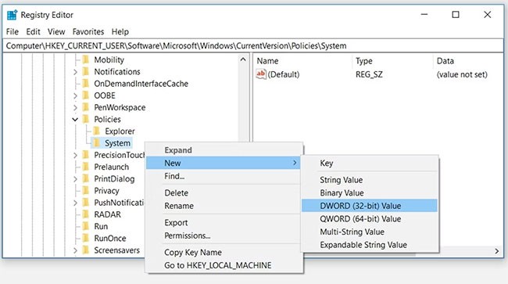
Task: Expand the Notifications tree node
Action: 75,72
